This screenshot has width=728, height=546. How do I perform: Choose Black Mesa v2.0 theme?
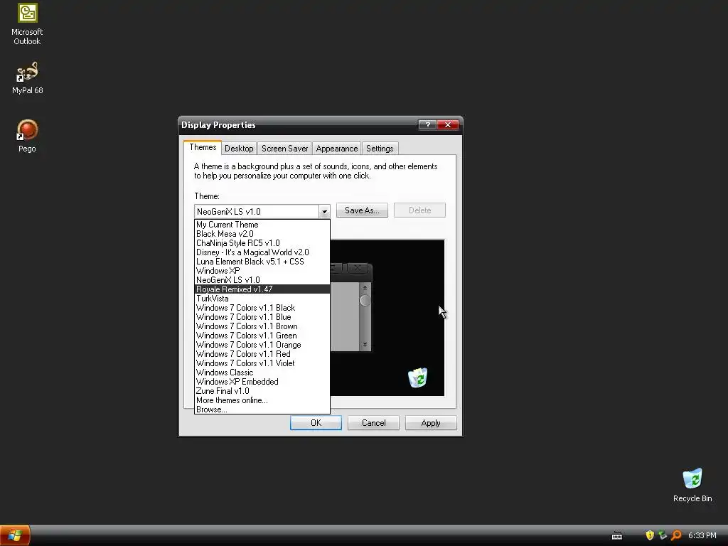262,234
